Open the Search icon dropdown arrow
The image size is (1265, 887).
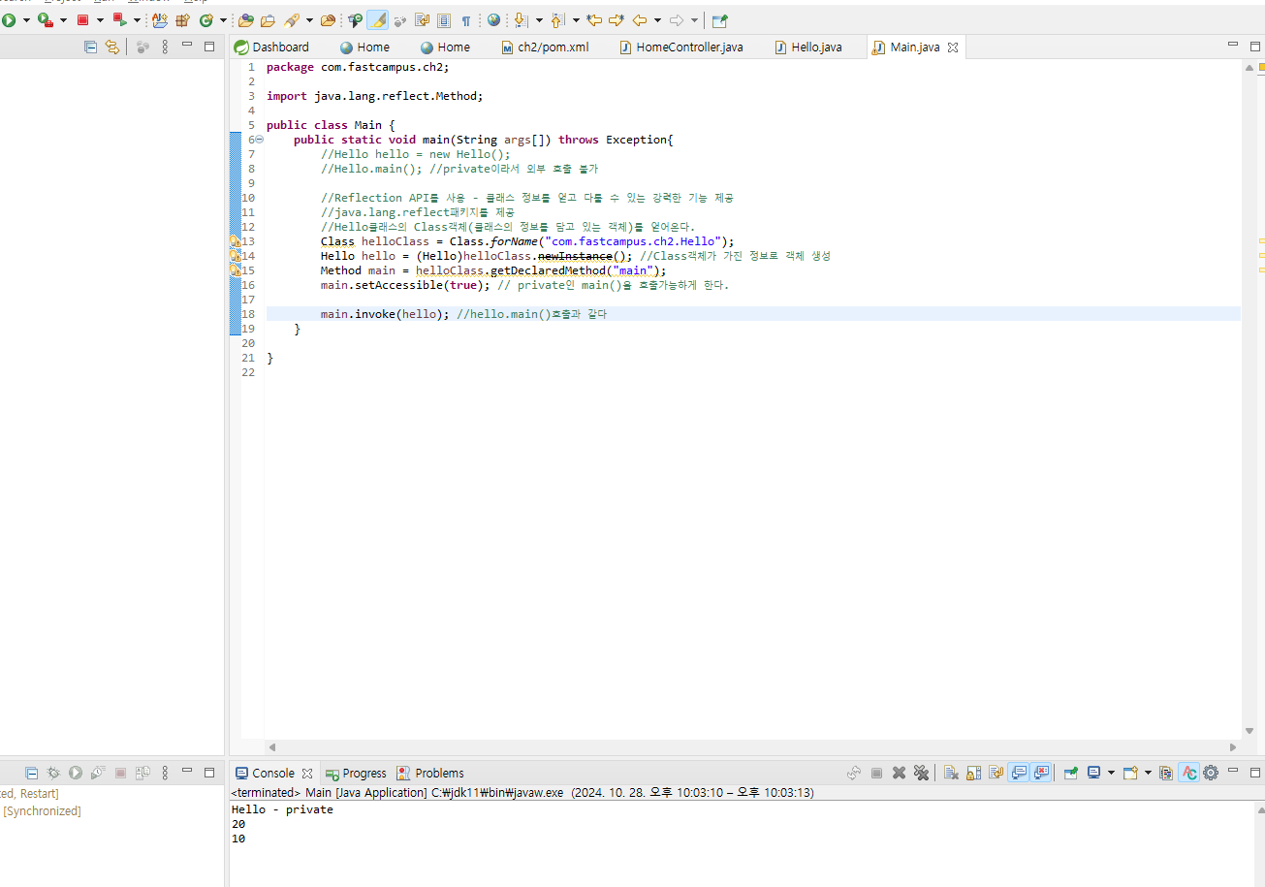(308, 19)
